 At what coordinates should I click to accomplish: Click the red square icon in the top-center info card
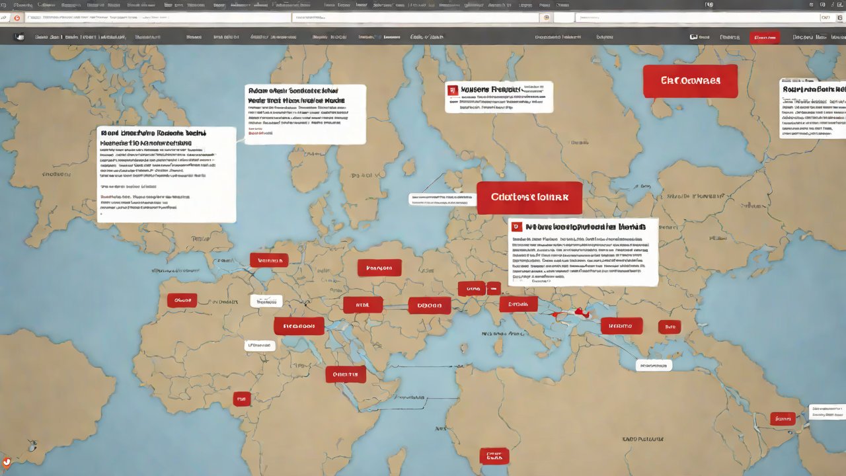452,90
